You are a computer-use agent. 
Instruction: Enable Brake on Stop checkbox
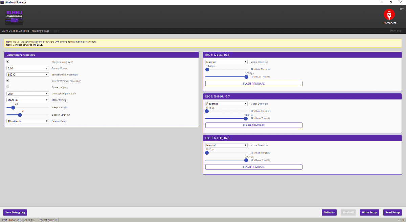click(8, 87)
